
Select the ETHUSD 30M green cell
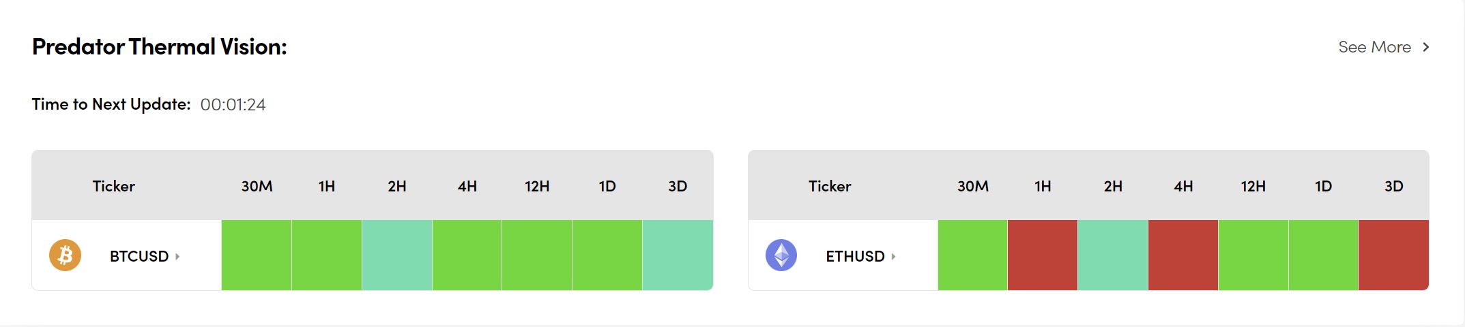(972, 255)
